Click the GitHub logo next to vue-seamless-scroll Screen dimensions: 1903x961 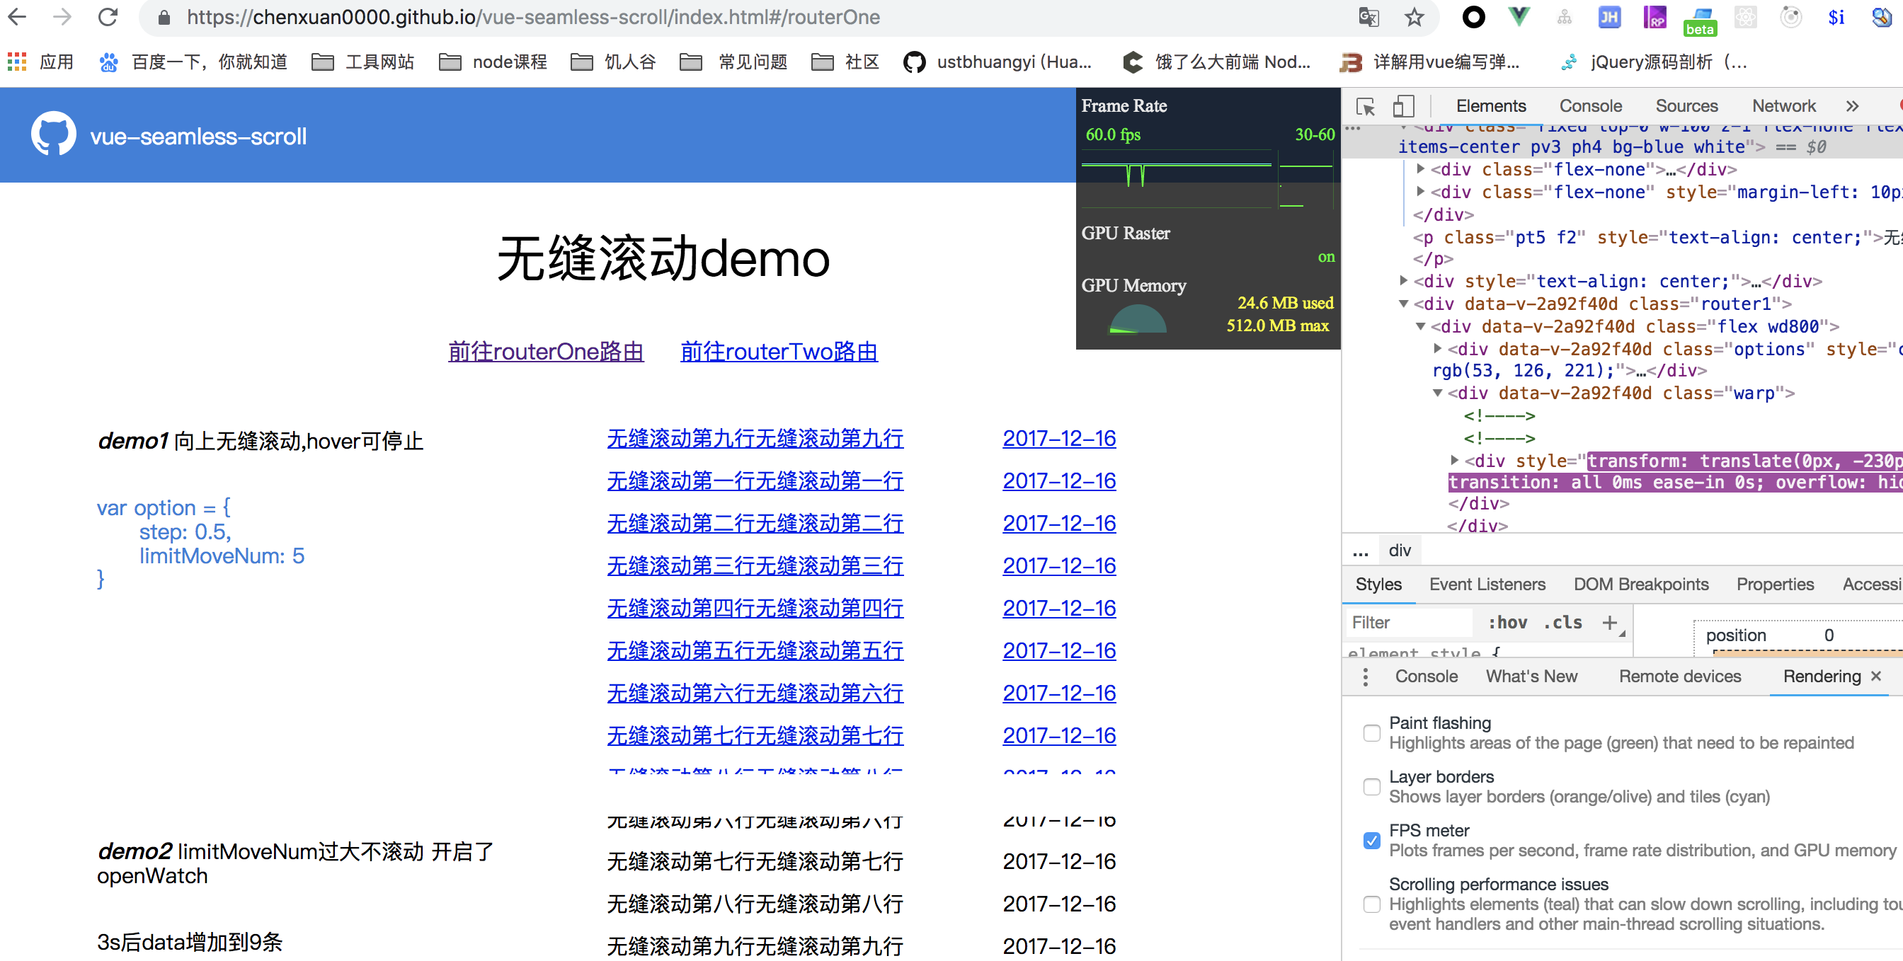tap(52, 134)
